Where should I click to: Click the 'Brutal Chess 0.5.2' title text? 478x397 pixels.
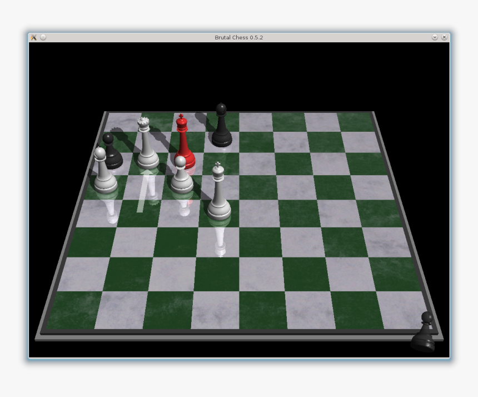239,37
